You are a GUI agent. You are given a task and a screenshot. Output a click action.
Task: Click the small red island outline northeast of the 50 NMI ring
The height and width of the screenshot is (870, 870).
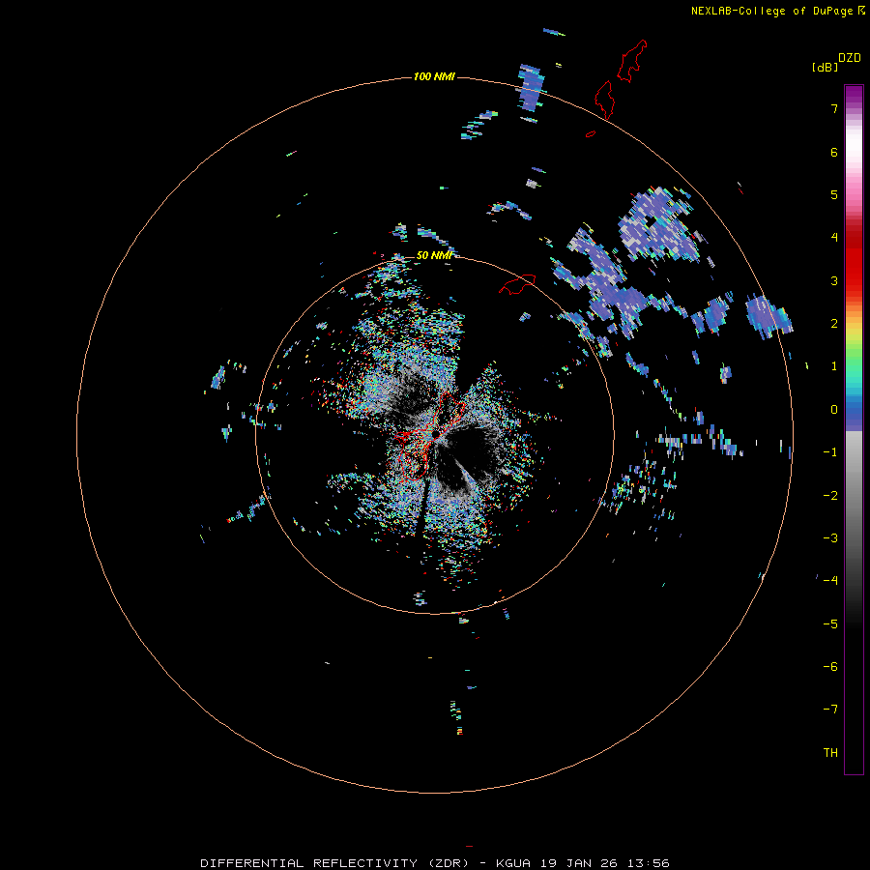(x=518, y=284)
